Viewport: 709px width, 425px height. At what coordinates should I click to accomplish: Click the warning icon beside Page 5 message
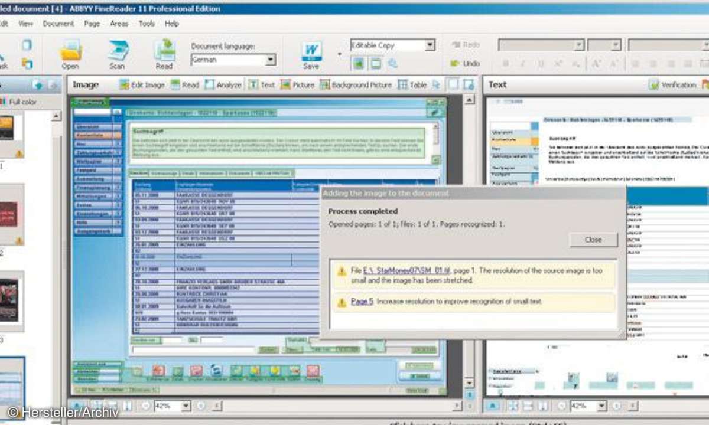click(x=342, y=302)
